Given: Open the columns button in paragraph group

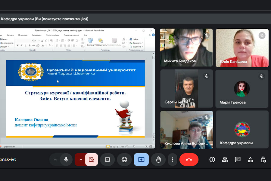Looking at the screenshot, I should point(74,46).
